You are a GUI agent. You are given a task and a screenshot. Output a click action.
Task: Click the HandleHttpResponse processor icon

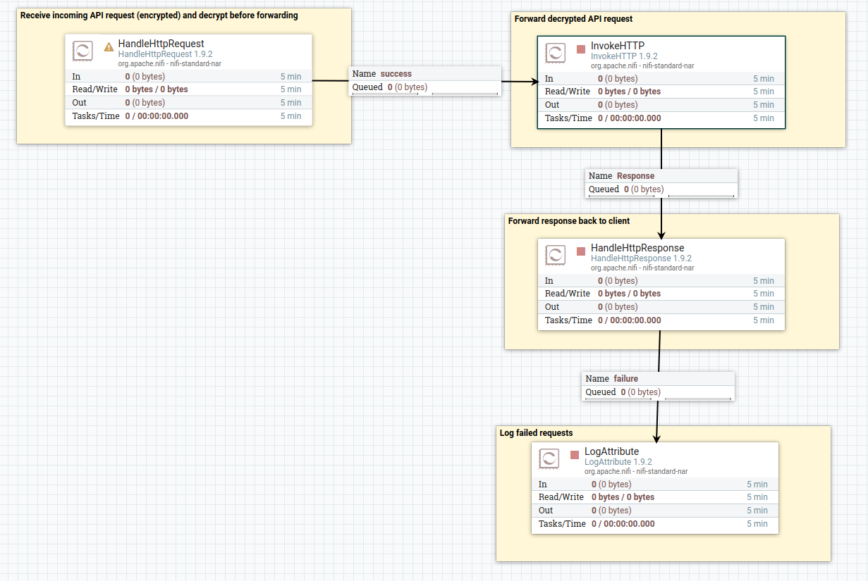556,255
